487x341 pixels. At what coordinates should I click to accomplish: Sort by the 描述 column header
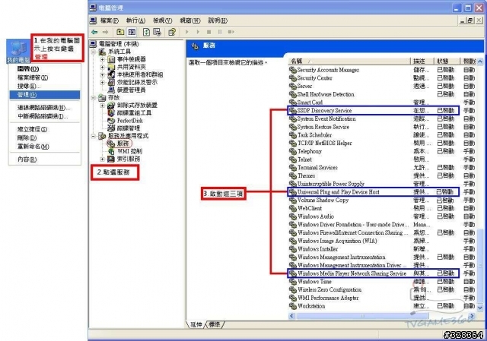point(423,61)
